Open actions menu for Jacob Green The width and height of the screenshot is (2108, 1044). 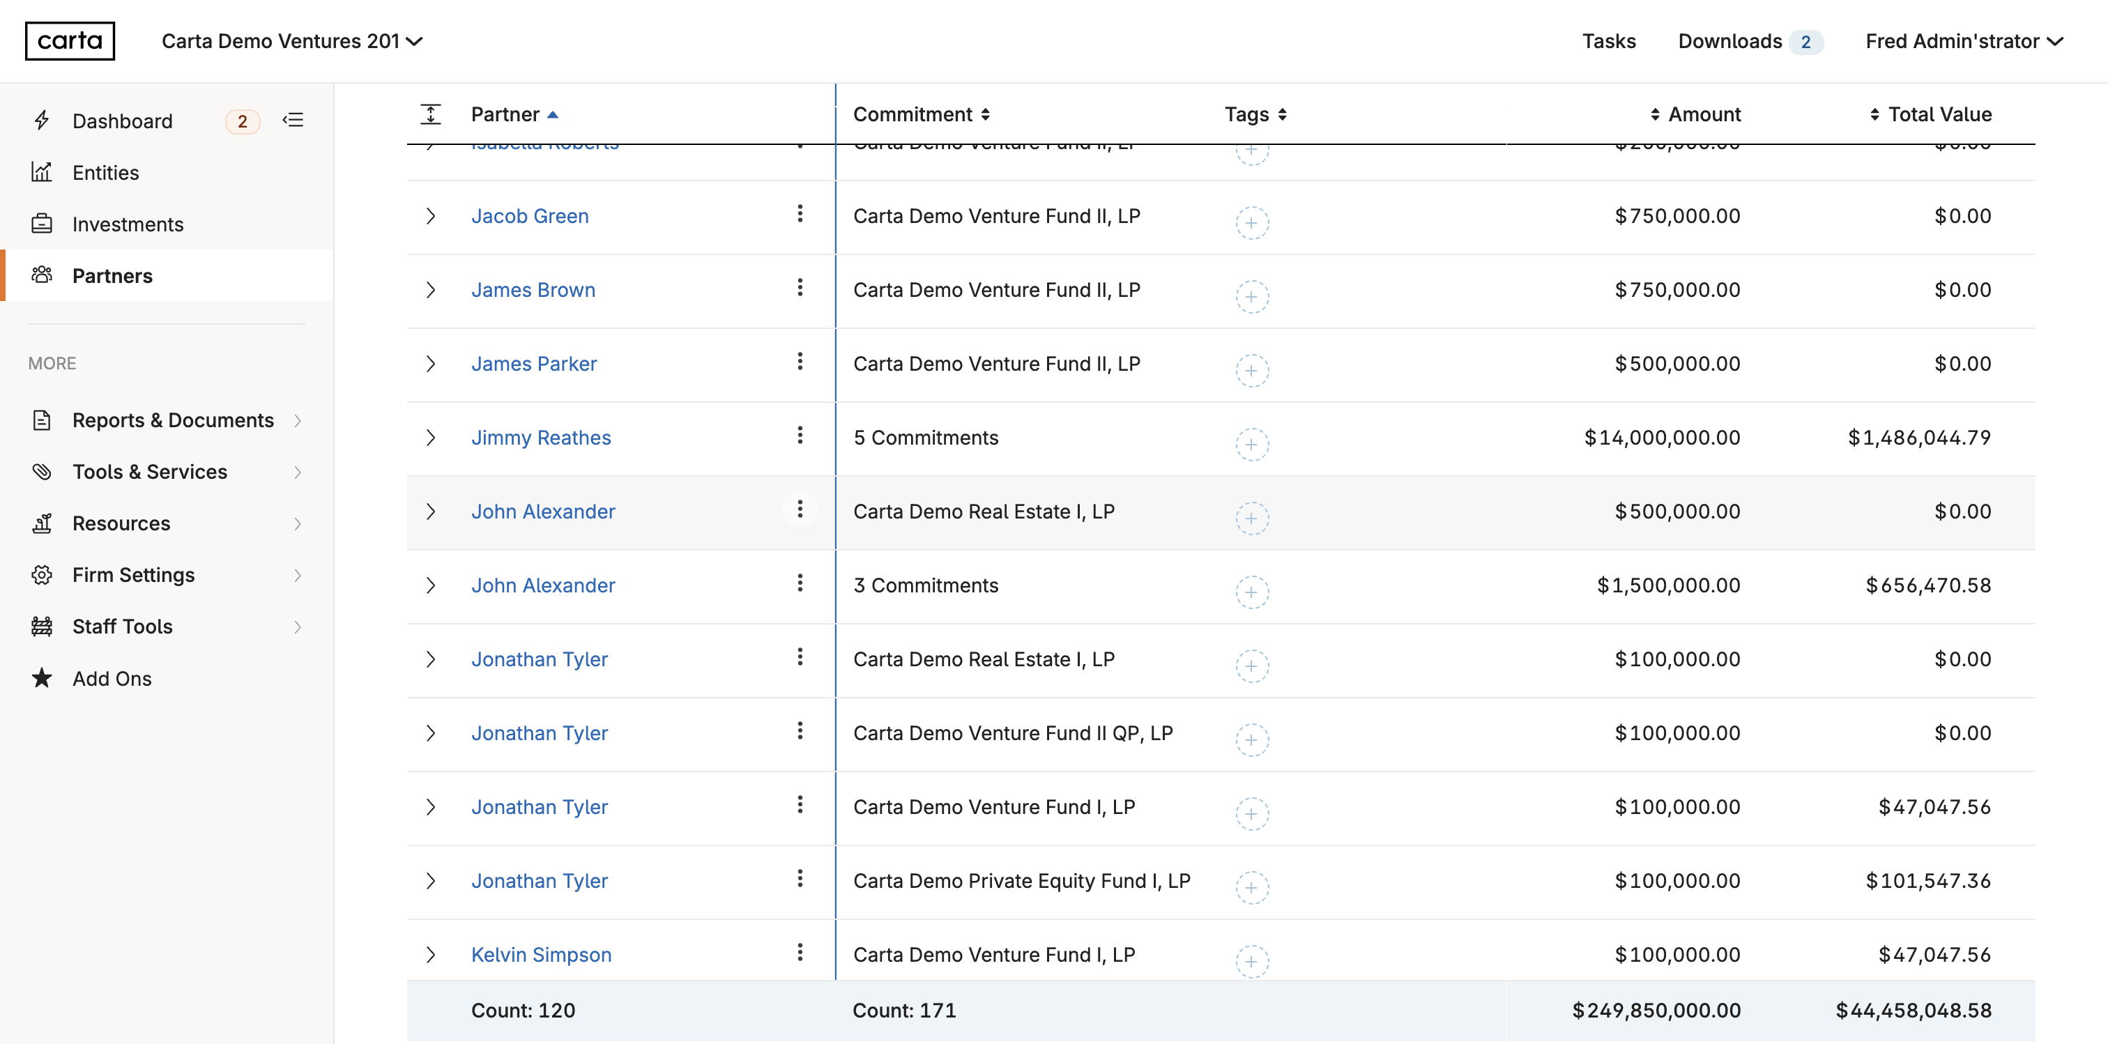(x=800, y=213)
